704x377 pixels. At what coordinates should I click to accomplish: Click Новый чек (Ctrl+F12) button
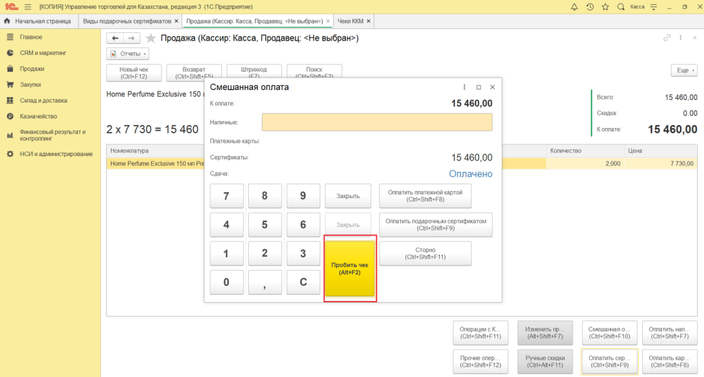click(134, 73)
